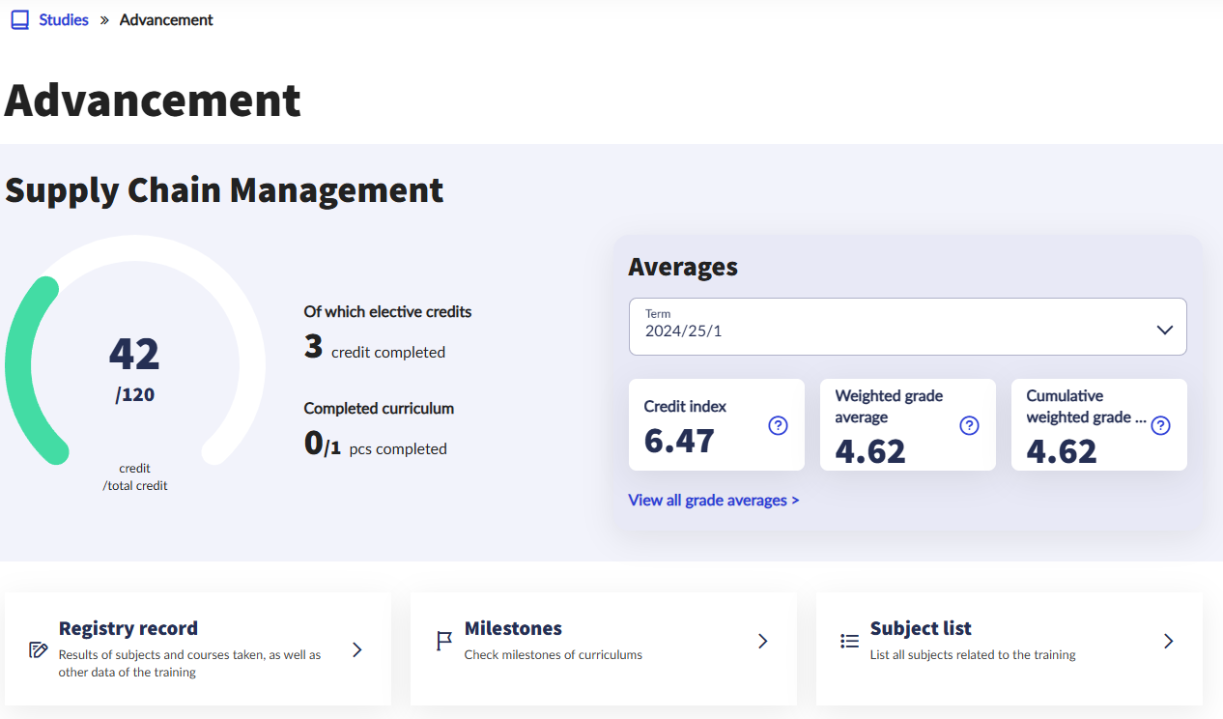Open the Subject list card title
The image size is (1223, 719).
(x=920, y=628)
